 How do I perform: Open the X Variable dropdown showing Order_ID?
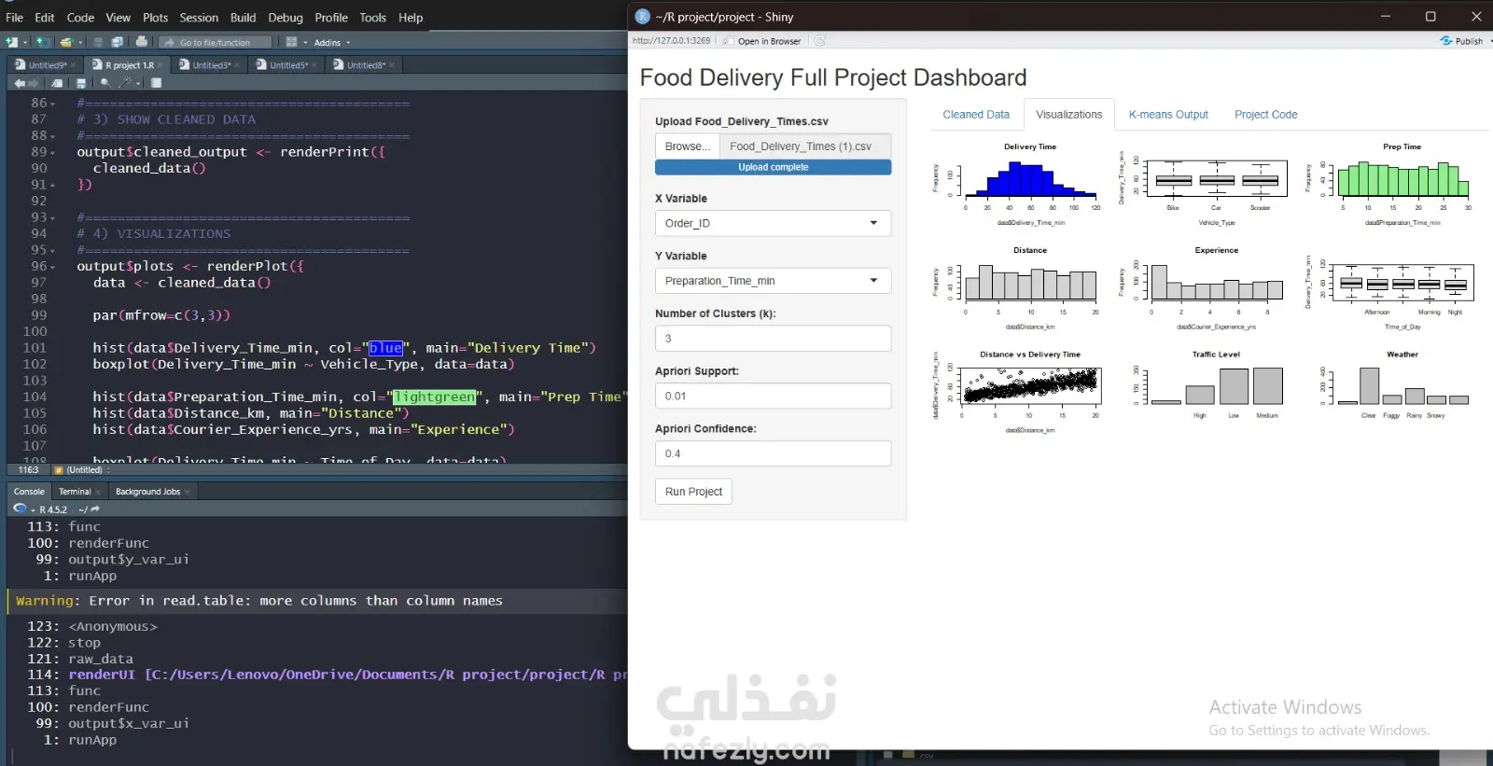[x=773, y=223]
